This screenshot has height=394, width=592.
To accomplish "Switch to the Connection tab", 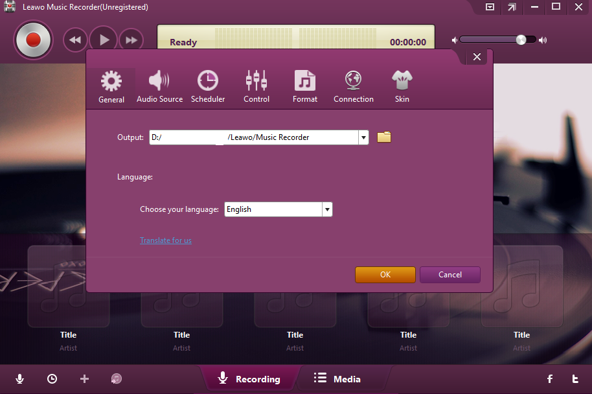I will tap(354, 86).
